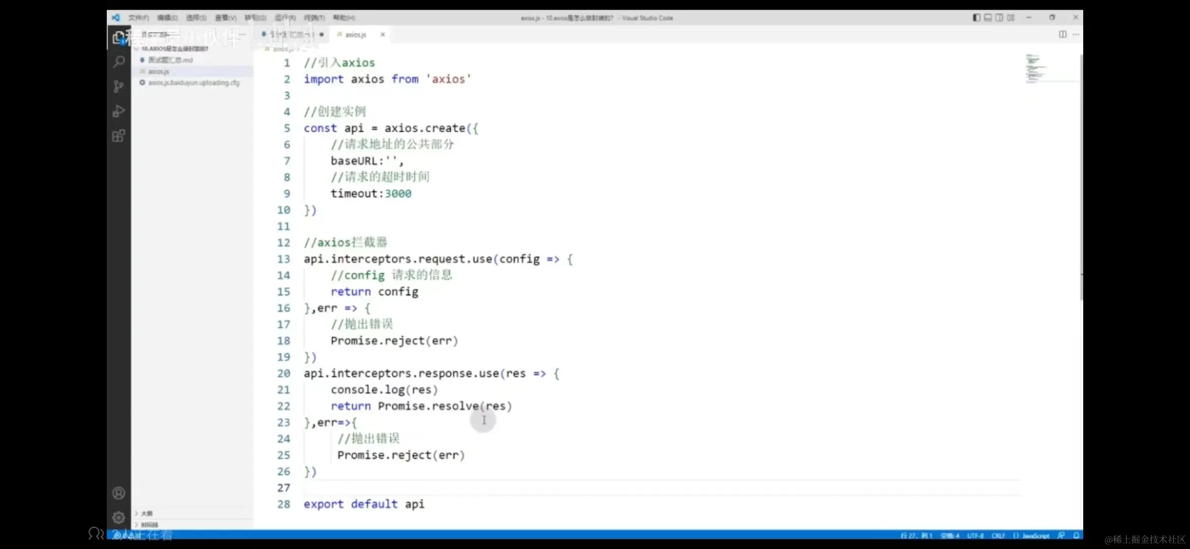
Task: Click the UTF-8 encoding button
Action: pyautogui.click(x=975, y=536)
